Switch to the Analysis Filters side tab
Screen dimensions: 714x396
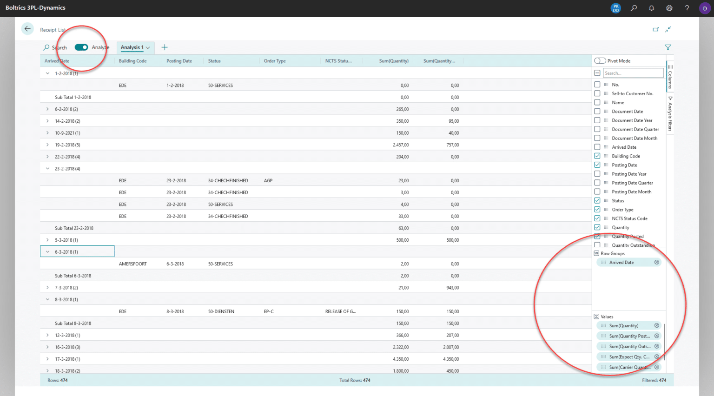(670, 113)
